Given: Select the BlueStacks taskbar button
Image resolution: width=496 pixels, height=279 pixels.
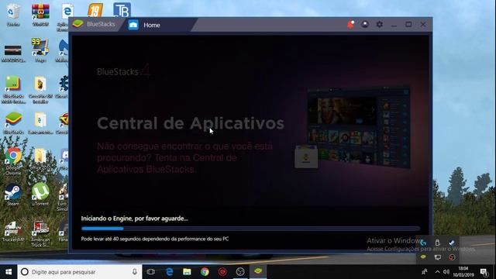Looking at the screenshot, I should click(258, 271).
